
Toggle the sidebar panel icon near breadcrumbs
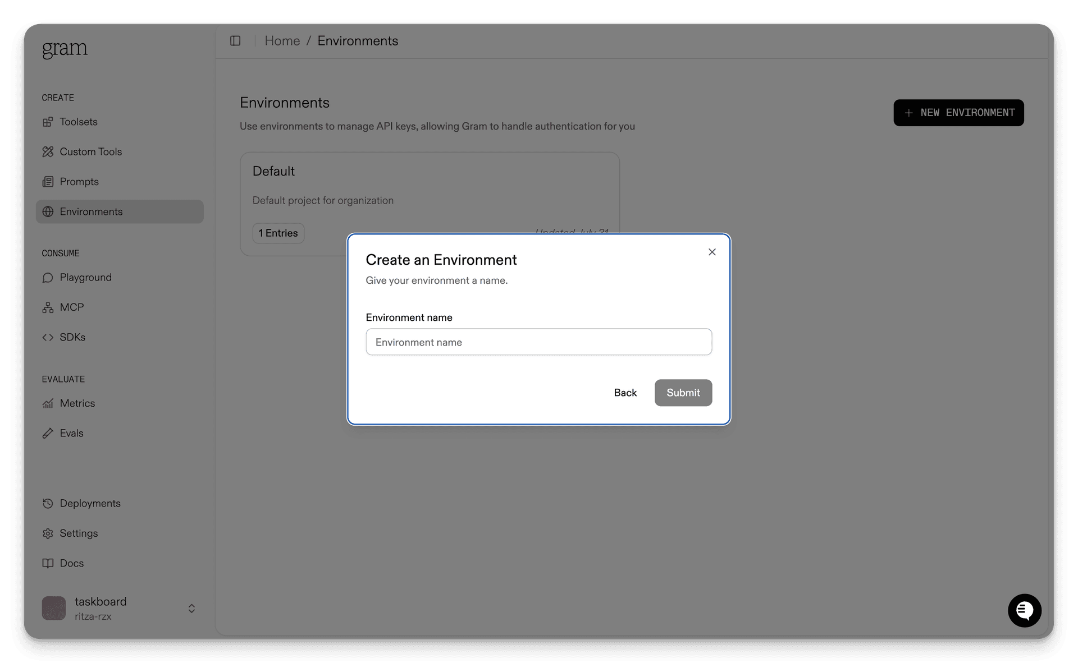[x=235, y=40]
